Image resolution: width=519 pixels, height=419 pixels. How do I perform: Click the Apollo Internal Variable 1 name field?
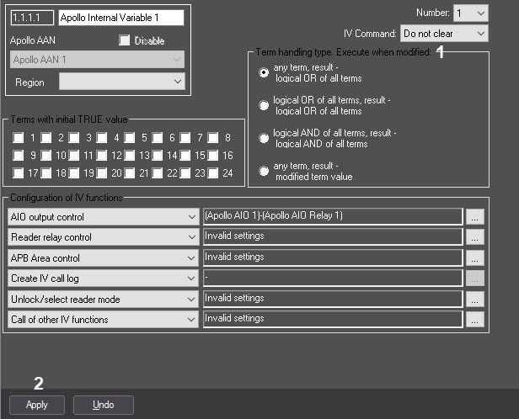coord(121,17)
